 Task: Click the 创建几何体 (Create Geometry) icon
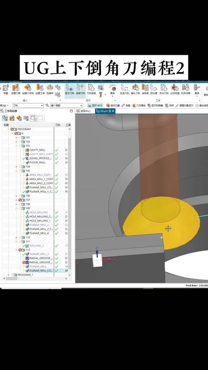pos(28,89)
